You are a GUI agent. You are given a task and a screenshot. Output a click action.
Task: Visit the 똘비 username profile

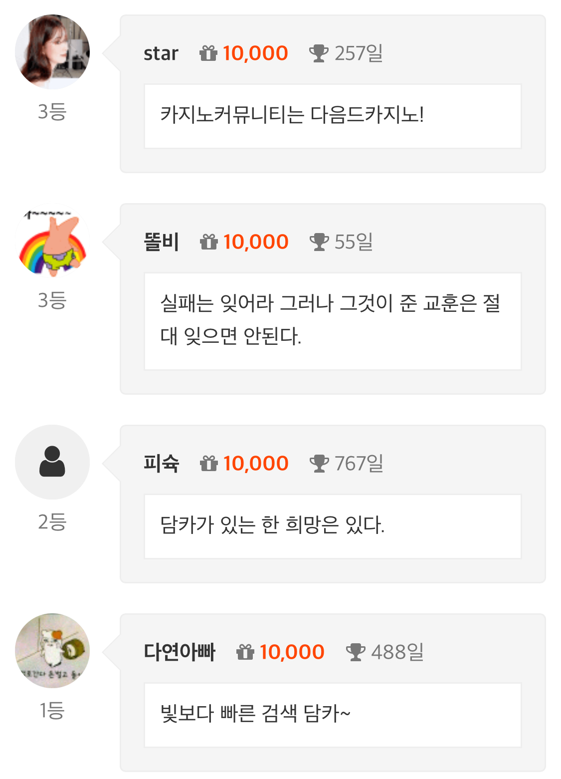161,242
